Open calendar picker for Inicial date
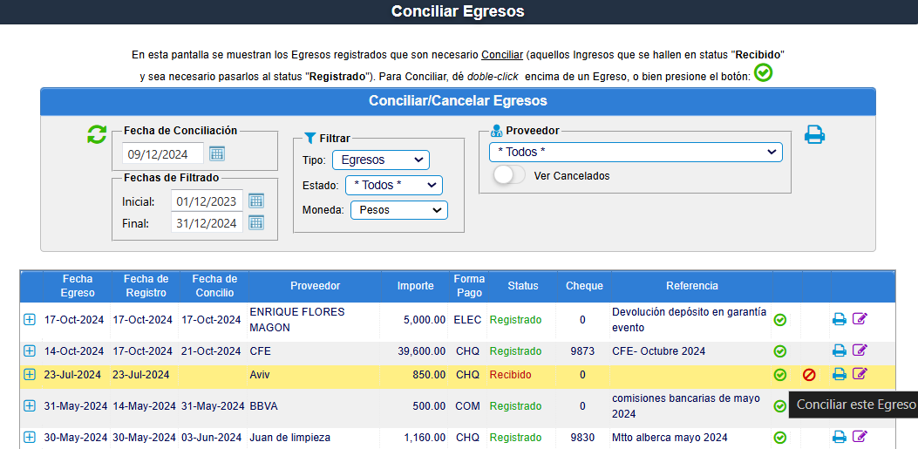Screen dimensions: 918x449 click(x=256, y=201)
